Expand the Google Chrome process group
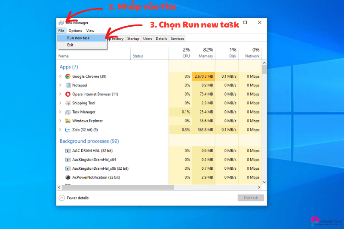 pos(60,76)
